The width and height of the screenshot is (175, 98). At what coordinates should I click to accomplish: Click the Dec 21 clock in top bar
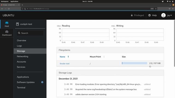point(87,1)
